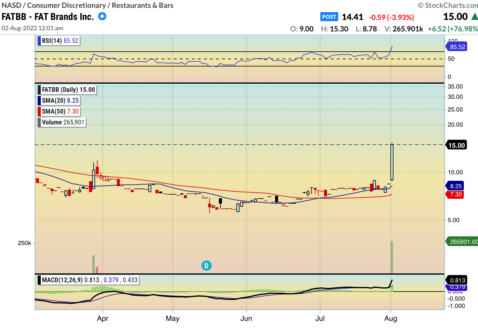Image resolution: width=478 pixels, height=329 pixels.
Task: Click the blue 8.25 SMA axis tag
Action: point(455,186)
